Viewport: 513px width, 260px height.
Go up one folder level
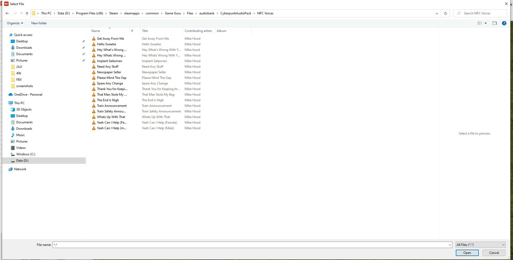pyautogui.click(x=27, y=13)
